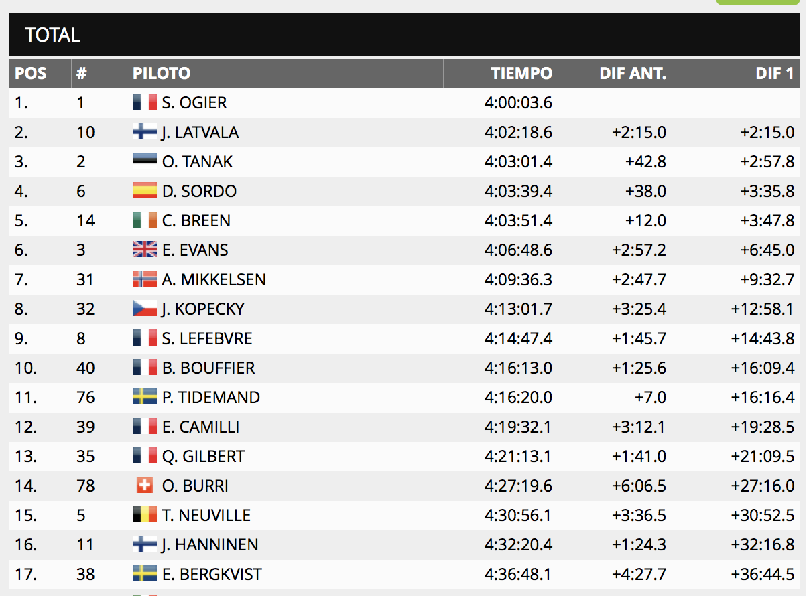Screen dimensions: 811x596
Task: Click the Belgian flag beside T. Neuville
Action: pyautogui.click(x=144, y=515)
